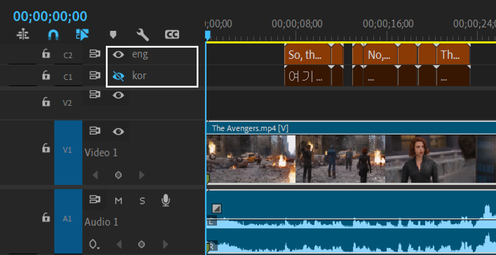Click the red-haired woman clip thumbnail
496x255 pixels.
point(430,159)
